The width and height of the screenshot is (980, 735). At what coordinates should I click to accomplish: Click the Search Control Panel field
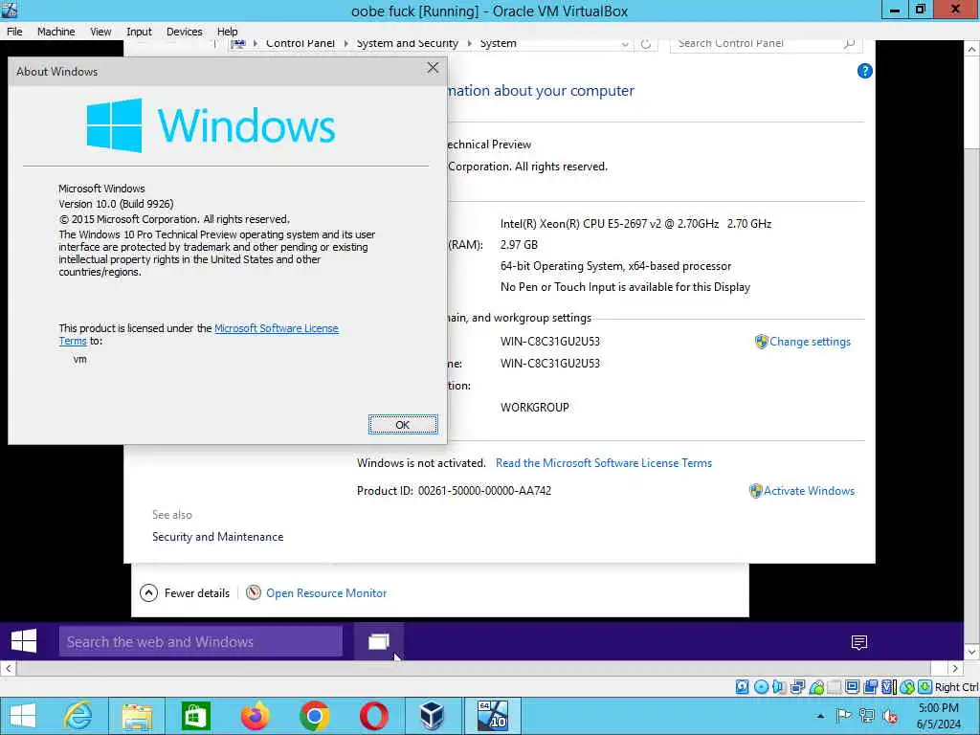point(767,44)
